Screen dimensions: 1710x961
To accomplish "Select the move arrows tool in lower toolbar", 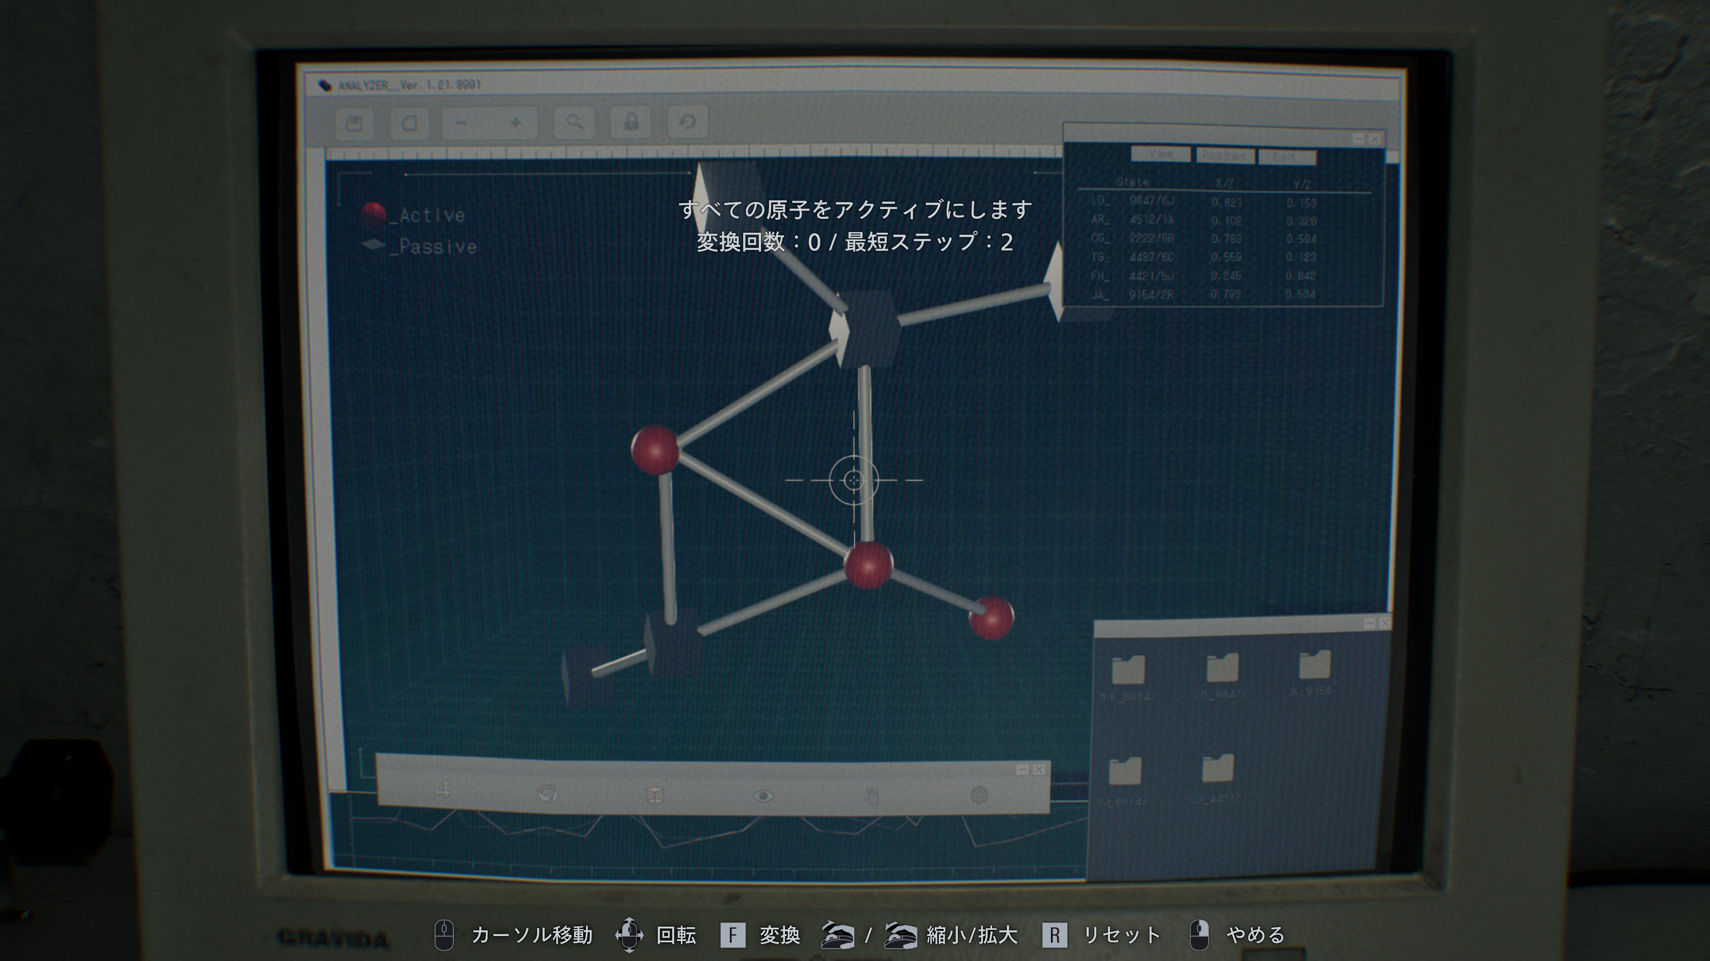I will coord(444,790).
